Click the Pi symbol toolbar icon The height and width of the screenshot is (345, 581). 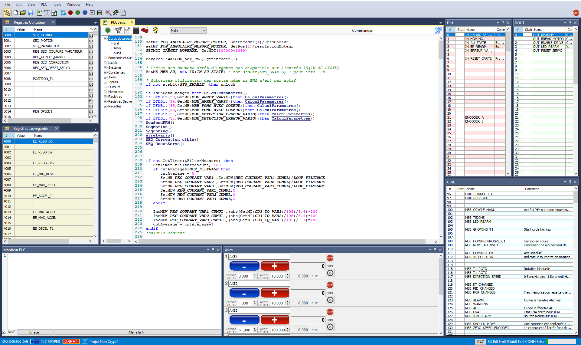click(47, 13)
